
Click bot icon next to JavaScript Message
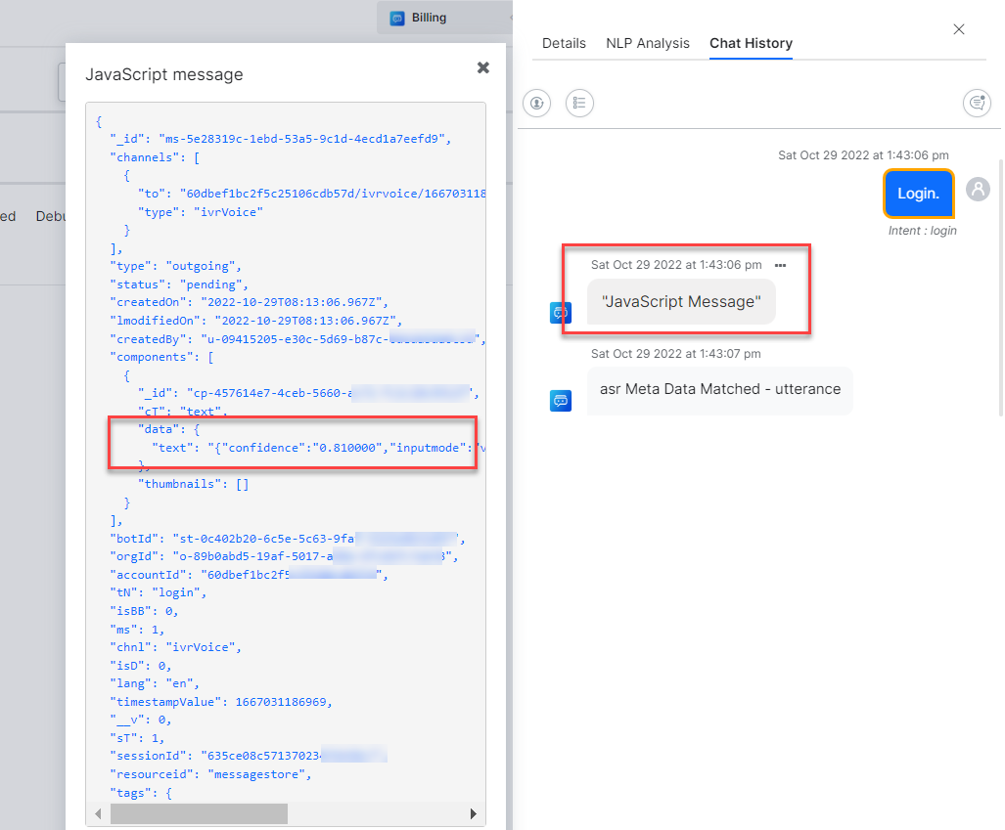561,312
